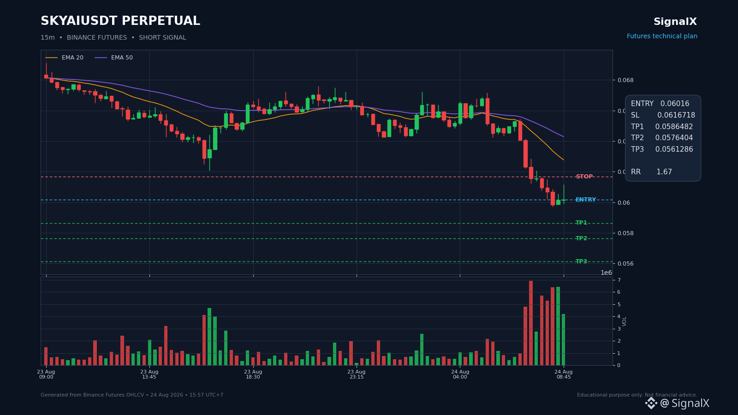Click the TP3 target label
Screen dimensions: 738x415
[581, 261]
